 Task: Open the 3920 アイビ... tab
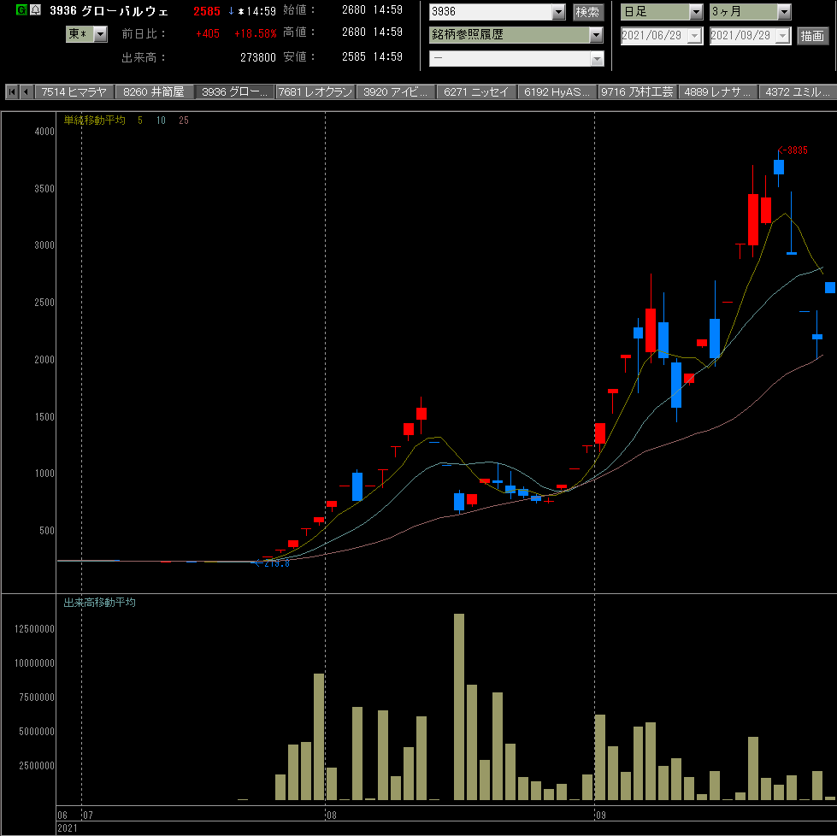(x=396, y=91)
